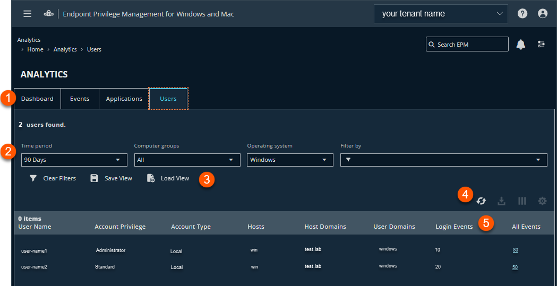Select the user-name2 cell
Screen dimensions: 557x286
34,267
